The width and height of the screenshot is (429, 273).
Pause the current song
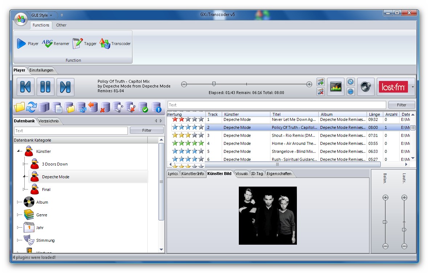tap(45, 87)
